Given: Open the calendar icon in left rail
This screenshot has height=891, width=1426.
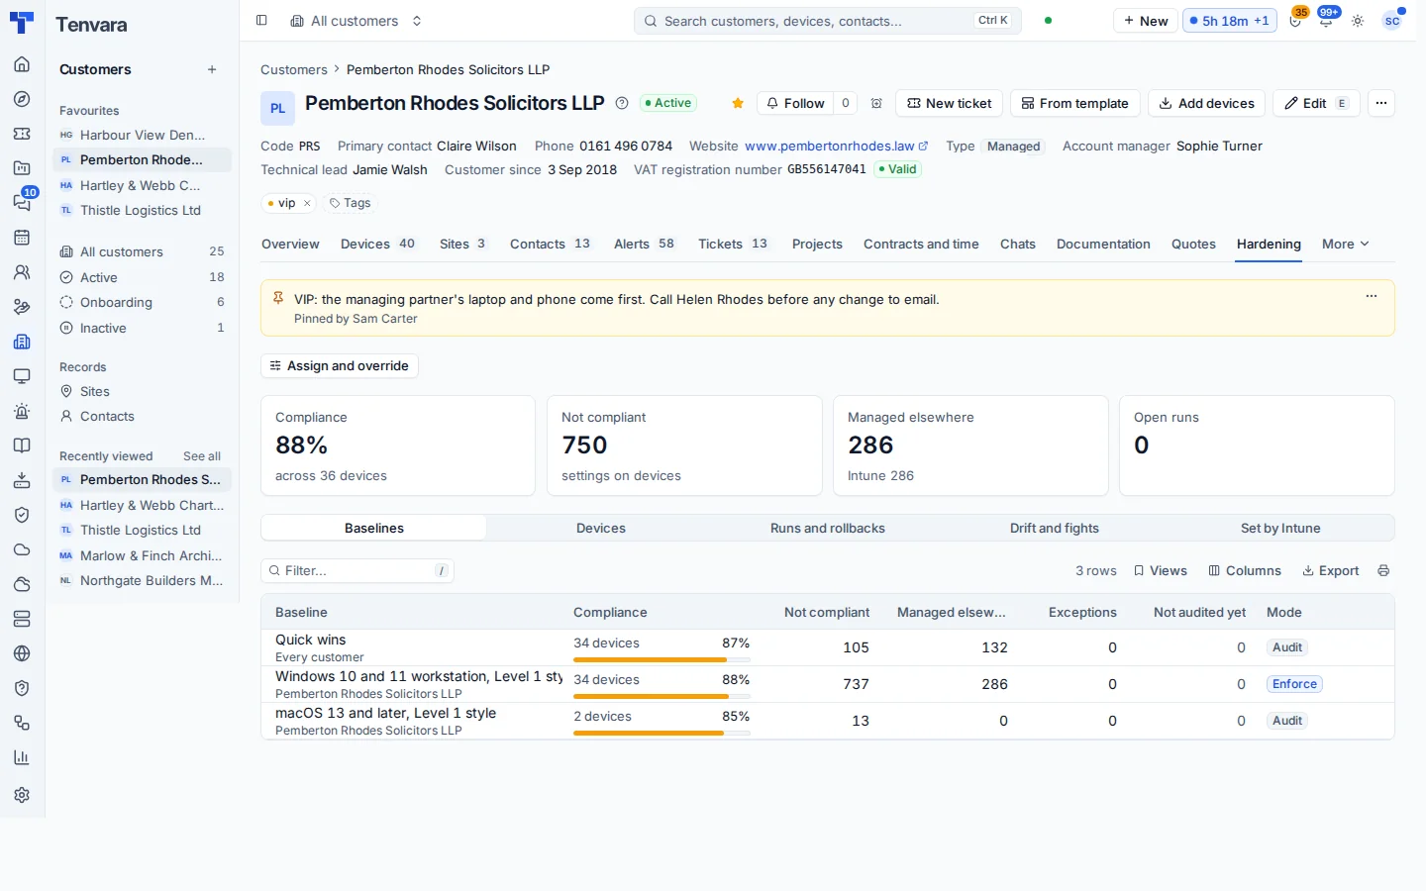Looking at the screenshot, I should tap(22, 238).
